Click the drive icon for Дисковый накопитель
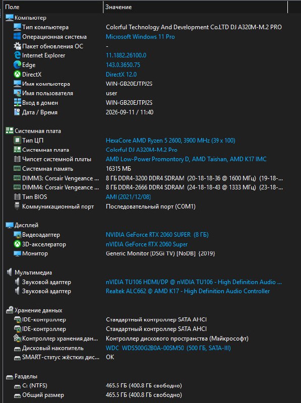This screenshot has height=403, width=301. 17,349
